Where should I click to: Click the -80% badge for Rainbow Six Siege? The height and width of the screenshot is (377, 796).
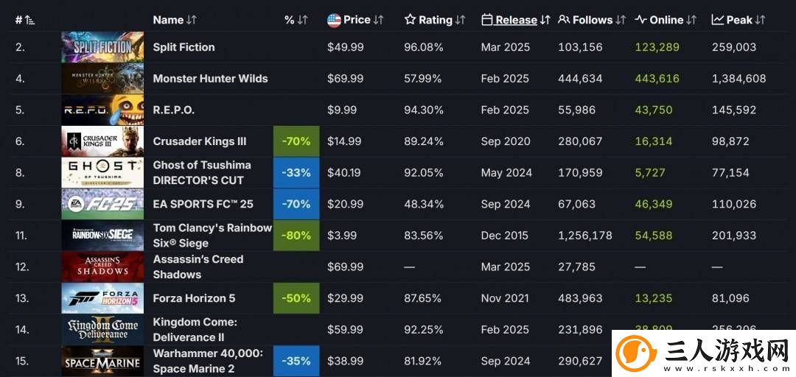296,236
